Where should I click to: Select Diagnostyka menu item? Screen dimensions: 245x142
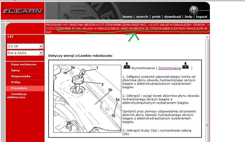(x=21, y=76)
